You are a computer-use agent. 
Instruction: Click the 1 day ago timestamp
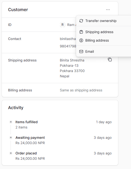(104, 122)
